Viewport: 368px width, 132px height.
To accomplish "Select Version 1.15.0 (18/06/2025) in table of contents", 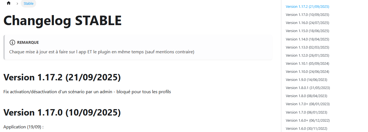I will [307, 31].
